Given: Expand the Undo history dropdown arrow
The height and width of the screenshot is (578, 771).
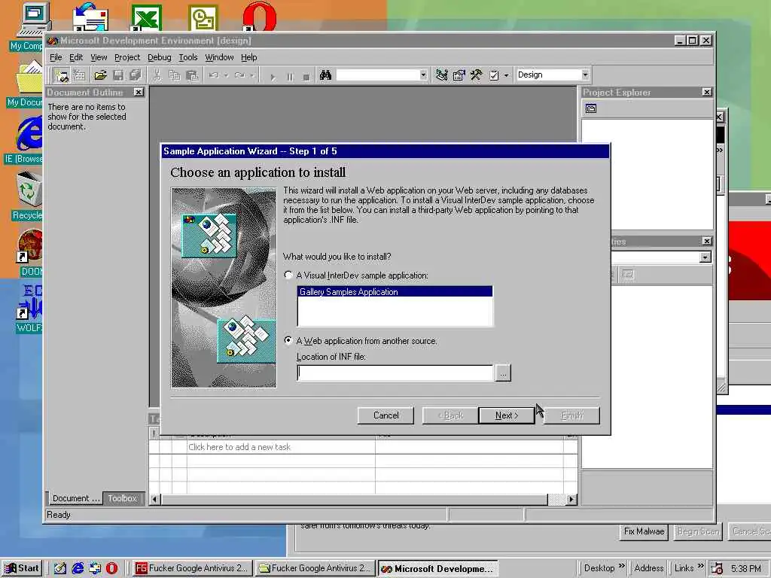Looking at the screenshot, I should click(226, 76).
